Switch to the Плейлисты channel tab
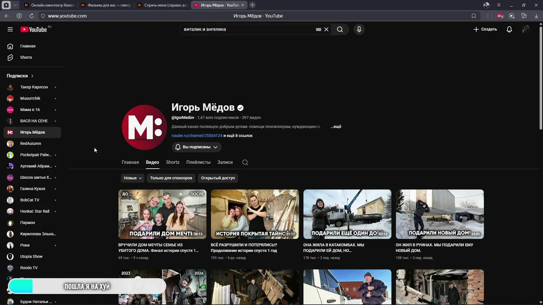This screenshot has width=543, height=305. coord(198,162)
